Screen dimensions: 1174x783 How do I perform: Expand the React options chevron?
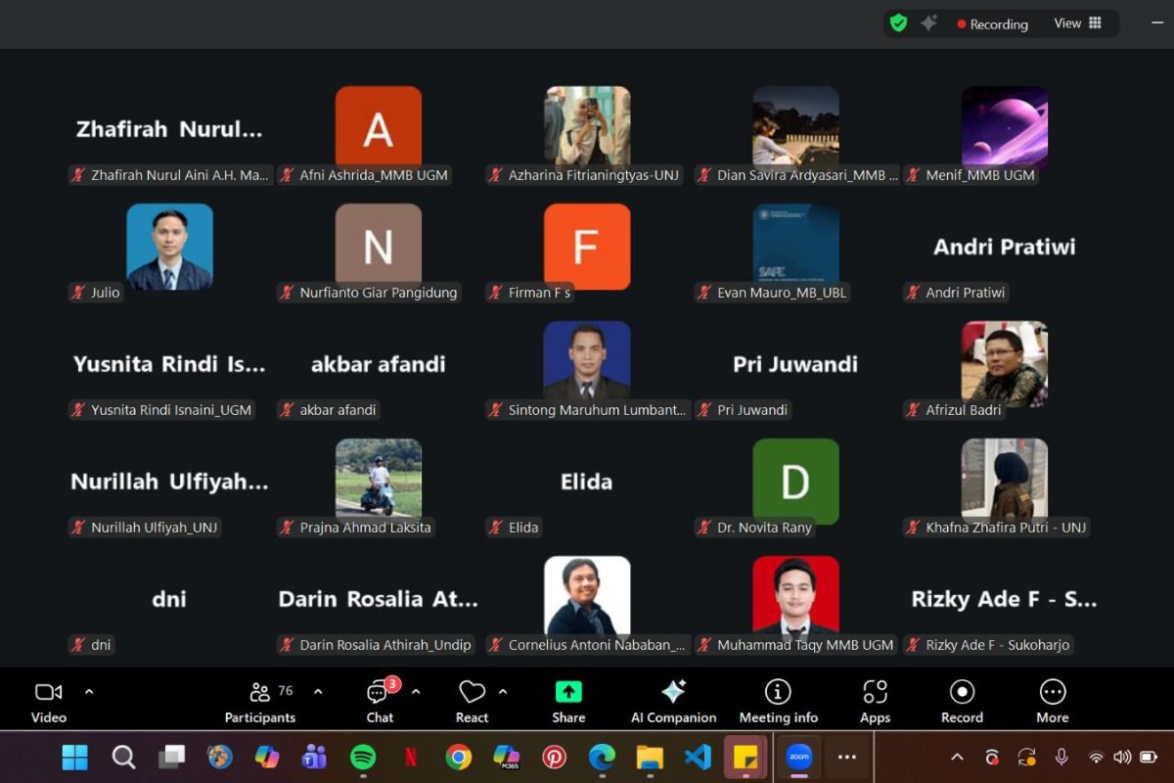(x=503, y=692)
